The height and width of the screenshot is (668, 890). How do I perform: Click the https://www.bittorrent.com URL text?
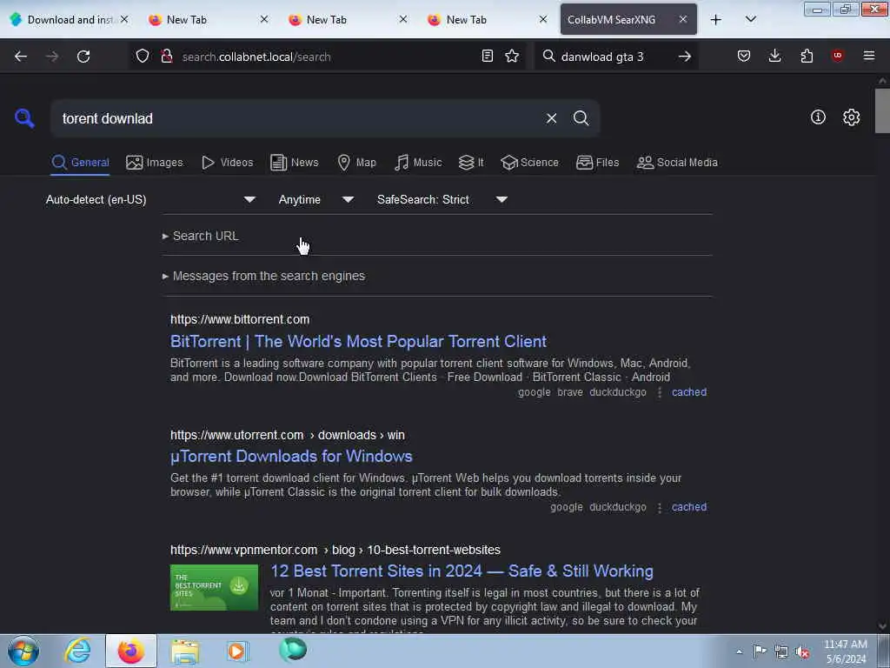pos(240,319)
